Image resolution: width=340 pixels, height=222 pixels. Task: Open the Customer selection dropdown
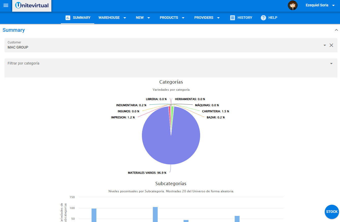pos(324,45)
